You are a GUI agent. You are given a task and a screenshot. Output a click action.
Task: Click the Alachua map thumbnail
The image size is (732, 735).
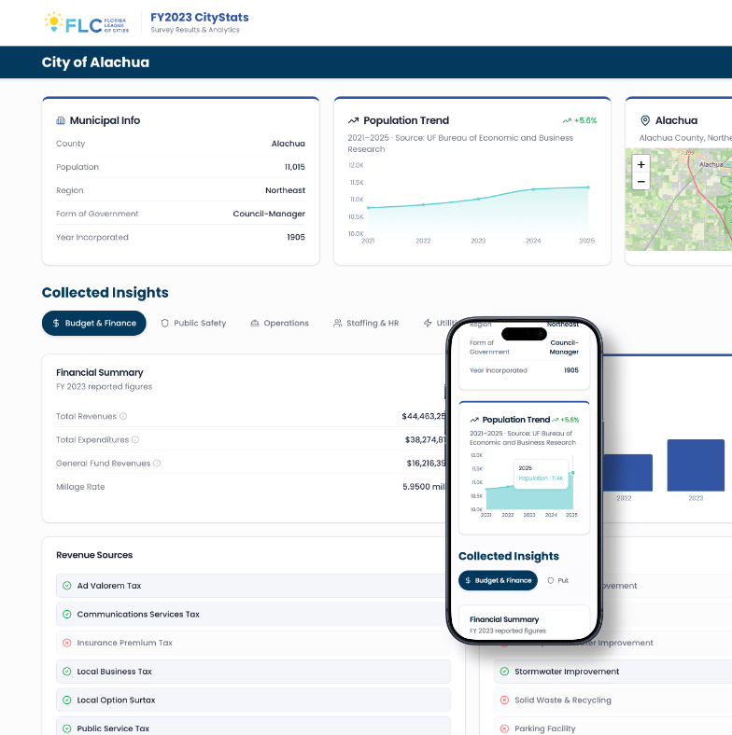tap(679, 200)
